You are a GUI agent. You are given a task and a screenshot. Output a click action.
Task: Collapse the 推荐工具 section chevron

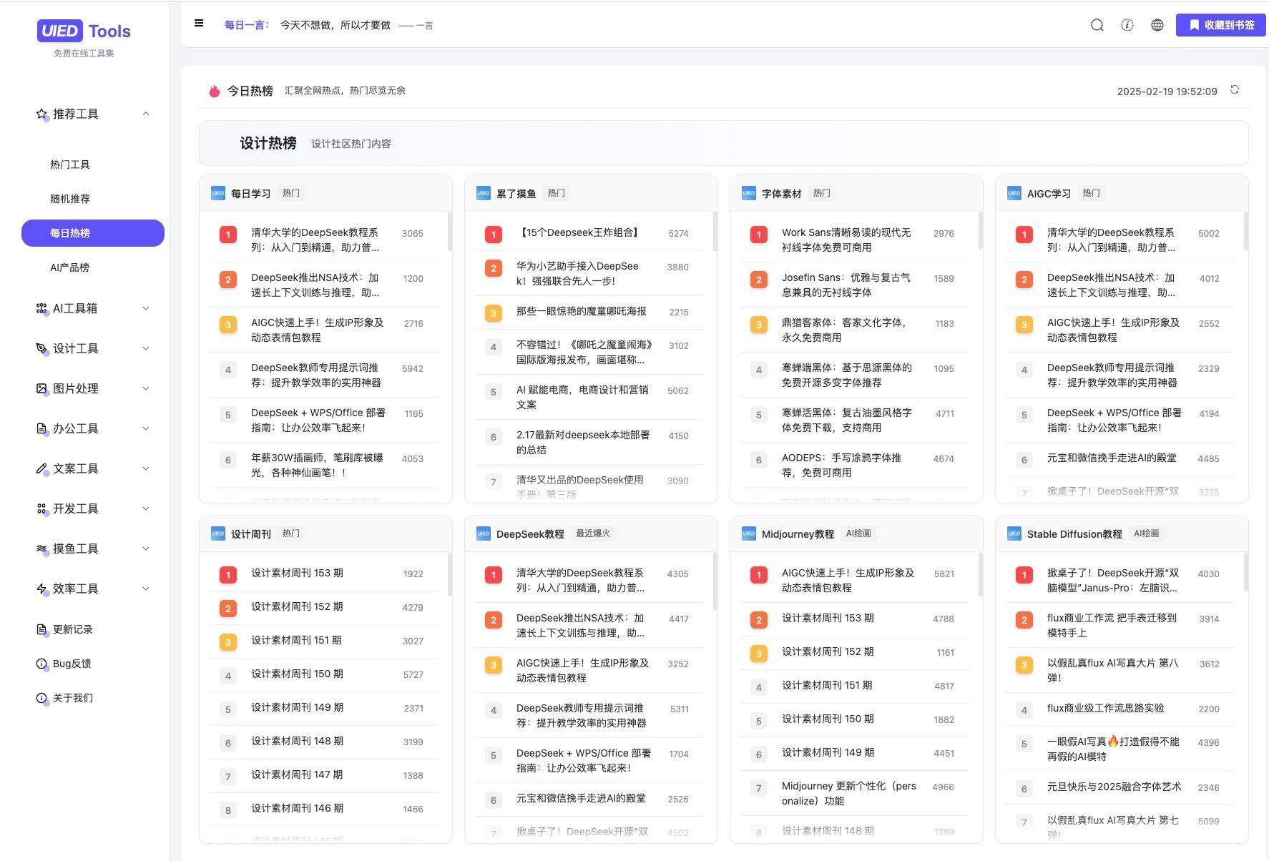(146, 114)
